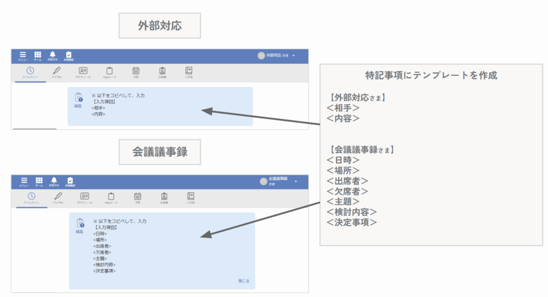548x297 pixels.
Task: Open プロフィール card icon in 会議議事録 screen
Action: [x=85, y=196]
